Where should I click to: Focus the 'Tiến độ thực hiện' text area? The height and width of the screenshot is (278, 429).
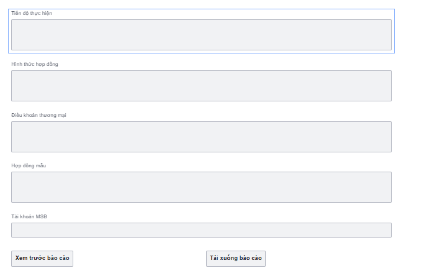click(201, 35)
